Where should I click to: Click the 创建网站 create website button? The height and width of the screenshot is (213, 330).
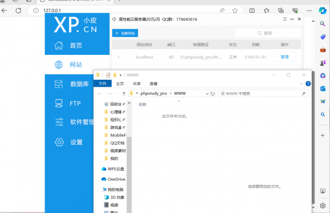[x=125, y=33]
